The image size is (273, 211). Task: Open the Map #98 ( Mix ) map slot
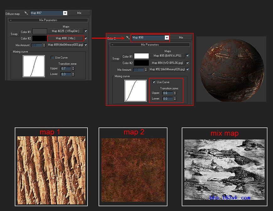click(x=66, y=38)
